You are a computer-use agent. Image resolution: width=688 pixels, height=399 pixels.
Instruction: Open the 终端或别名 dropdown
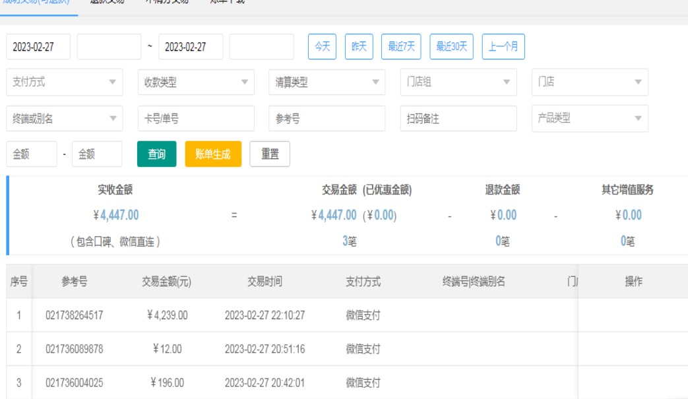click(x=64, y=119)
